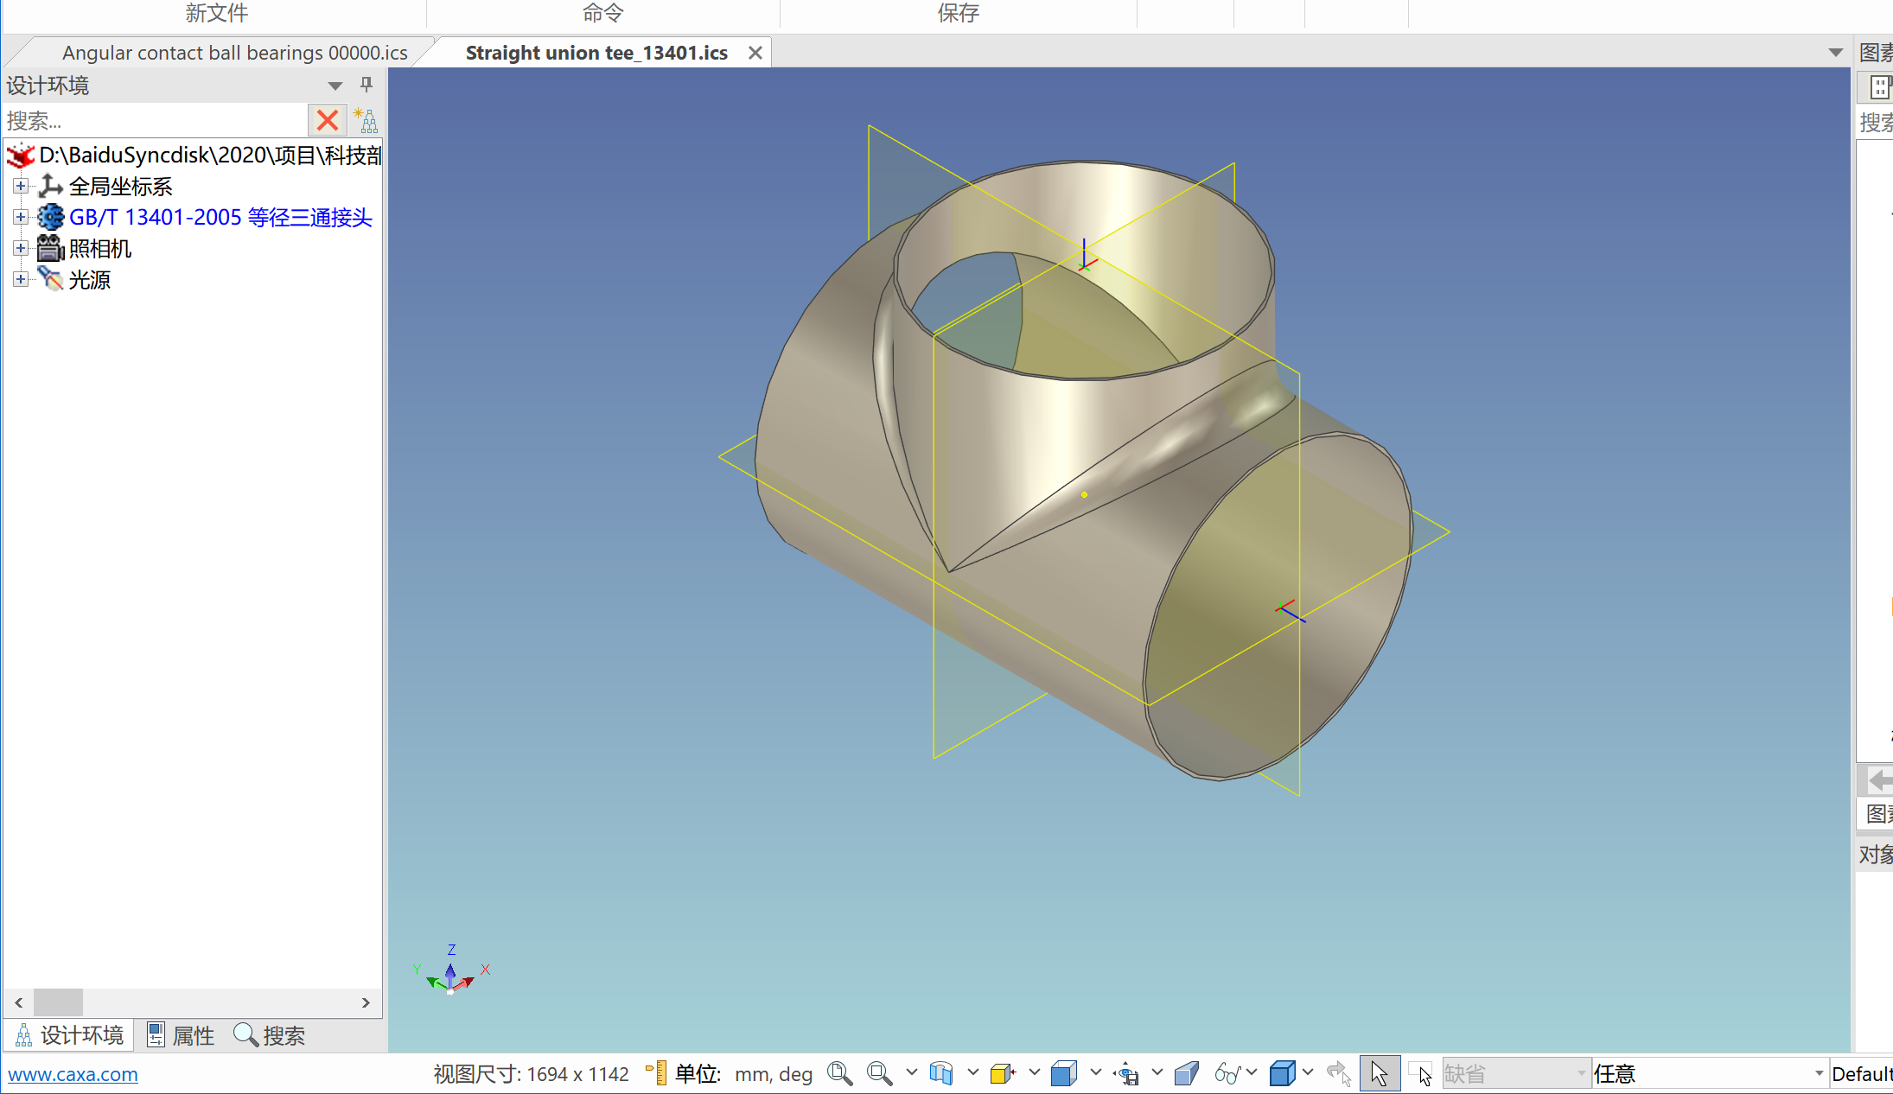Viewport: 1893px width, 1094px height.
Task: Open the document tab list dropdown arrow
Action: coord(1836,53)
